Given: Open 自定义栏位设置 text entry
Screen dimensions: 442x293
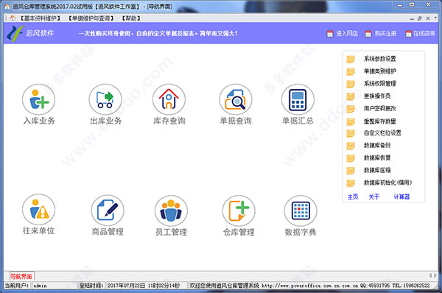Looking at the screenshot, I should (382, 133).
